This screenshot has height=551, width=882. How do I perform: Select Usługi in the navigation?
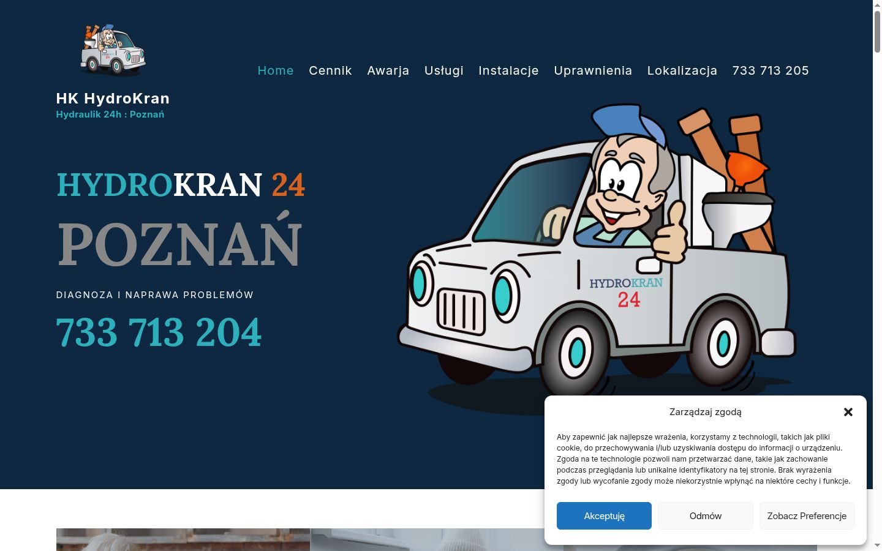coord(444,70)
